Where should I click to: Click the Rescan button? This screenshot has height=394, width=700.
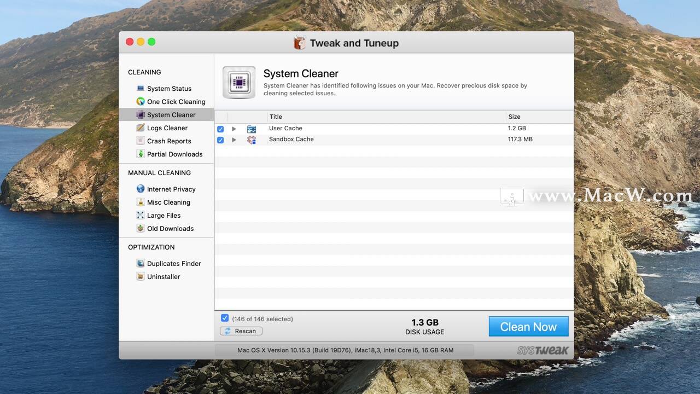point(241,331)
